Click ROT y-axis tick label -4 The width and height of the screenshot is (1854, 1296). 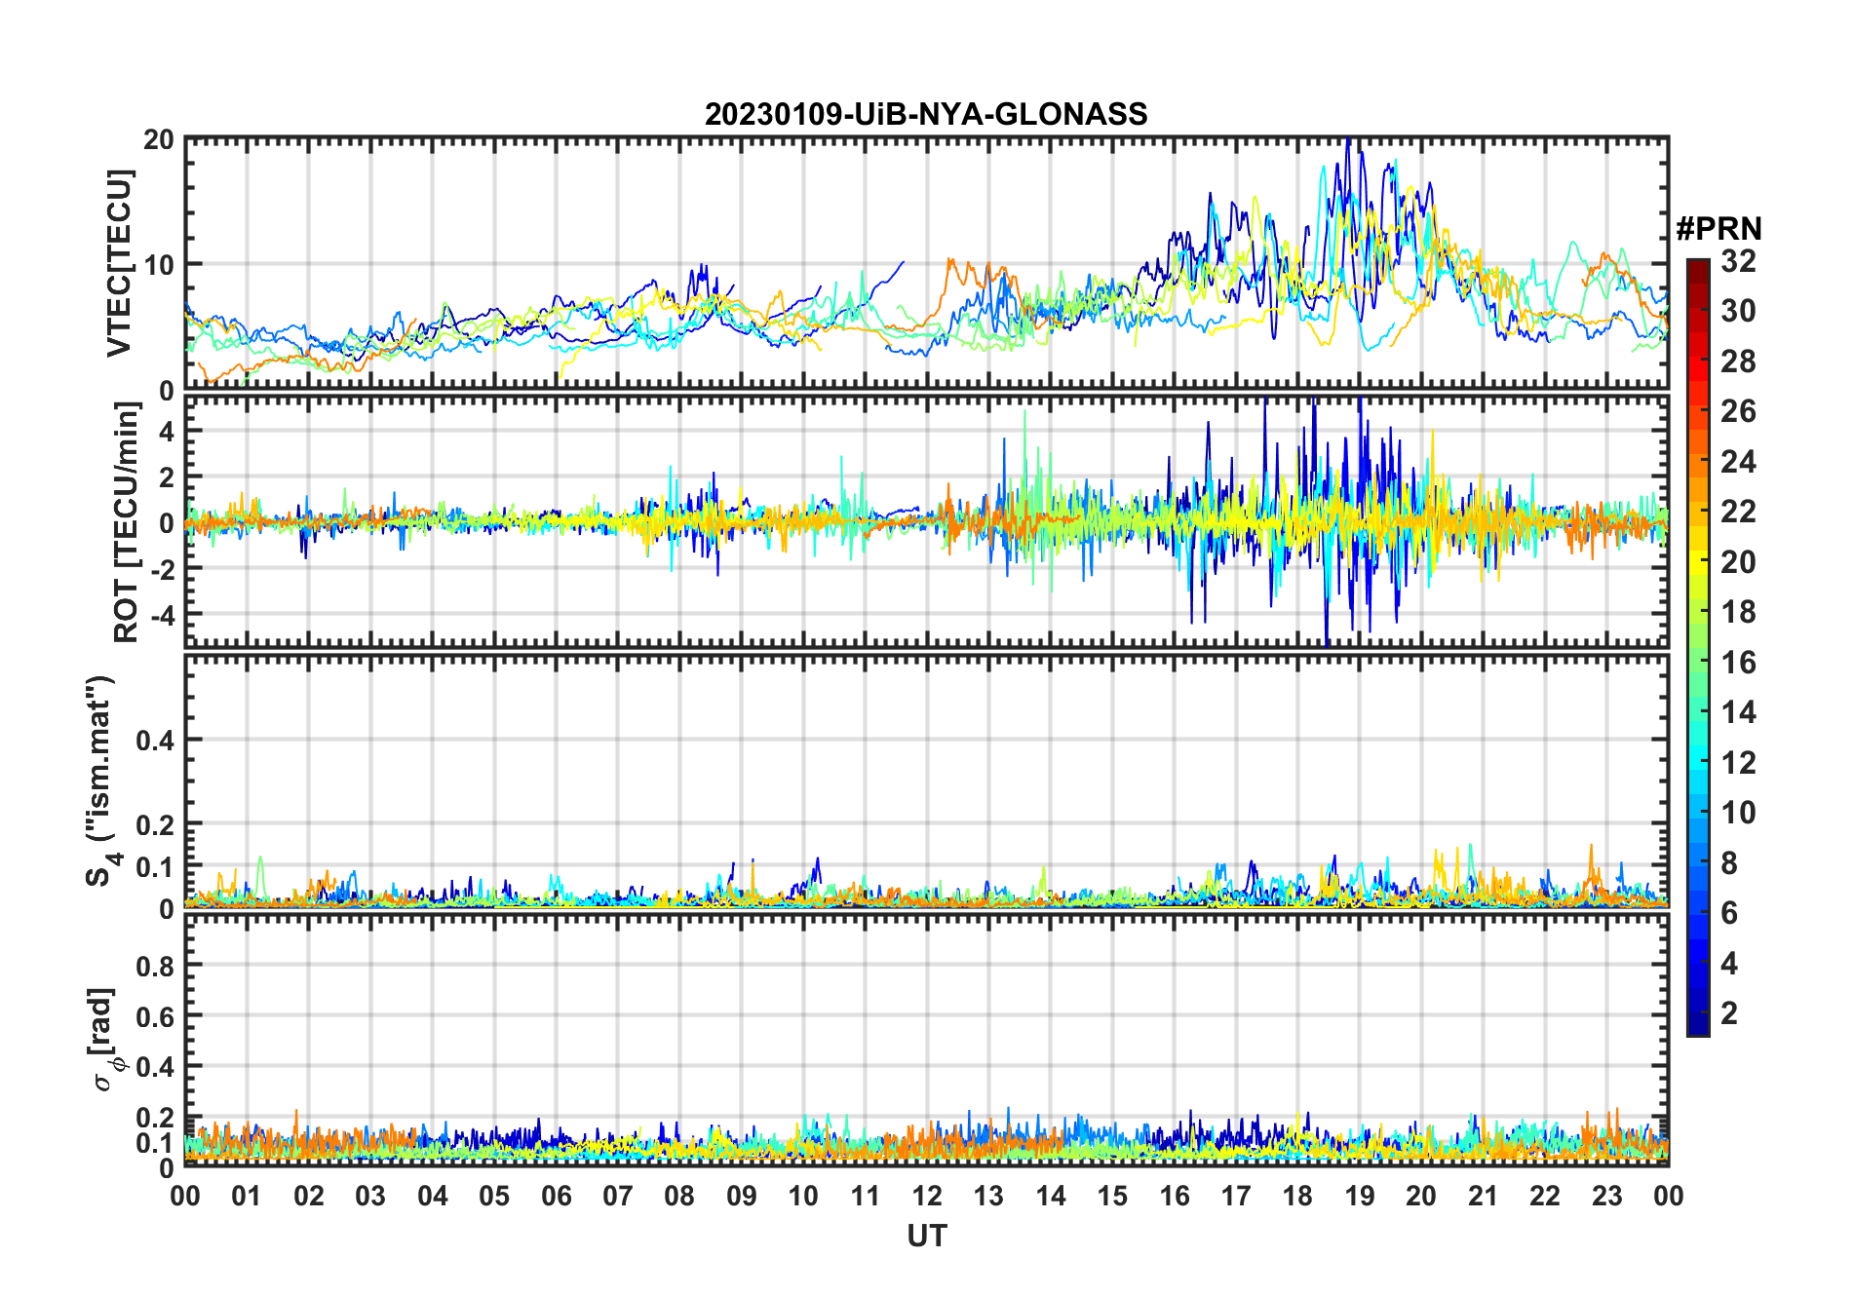(161, 615)
